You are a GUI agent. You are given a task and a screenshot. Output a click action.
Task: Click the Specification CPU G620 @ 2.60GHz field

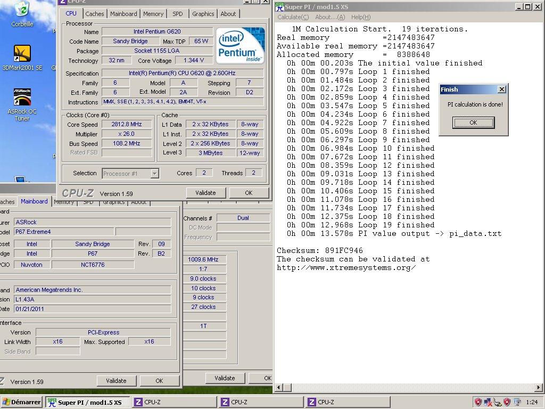183,73
